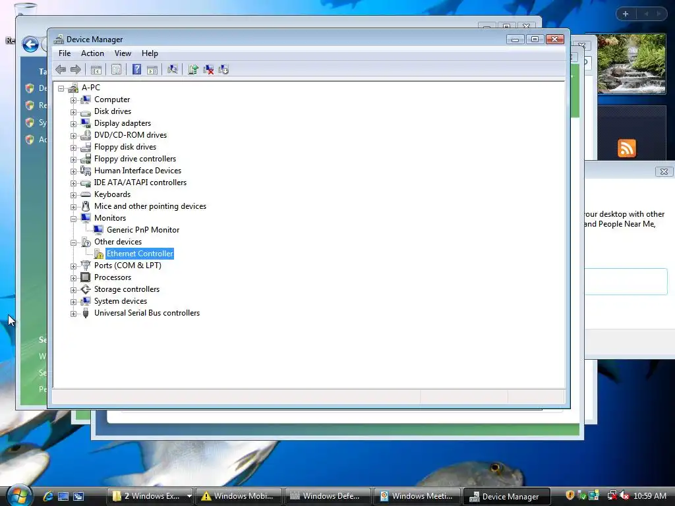This screenshot has height=506, width=675.
Task: Click the Ethernet Controller warning icon
Action: coord(99,254)
